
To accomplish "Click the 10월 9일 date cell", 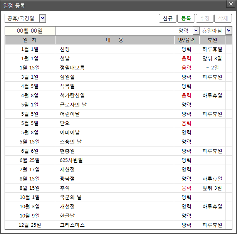I will coord(30,216).
